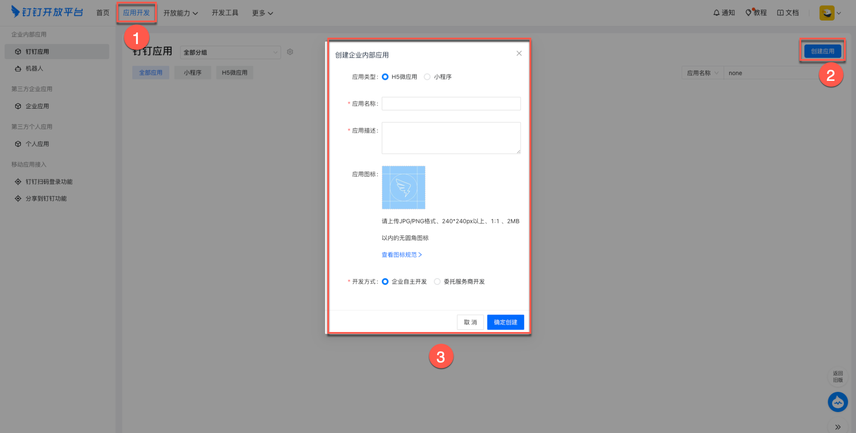The width and height of the screenshot is (856, 433).
Task: Open the 通知 notifications bell
Action: pyautogui.click(x=724, y=13)
